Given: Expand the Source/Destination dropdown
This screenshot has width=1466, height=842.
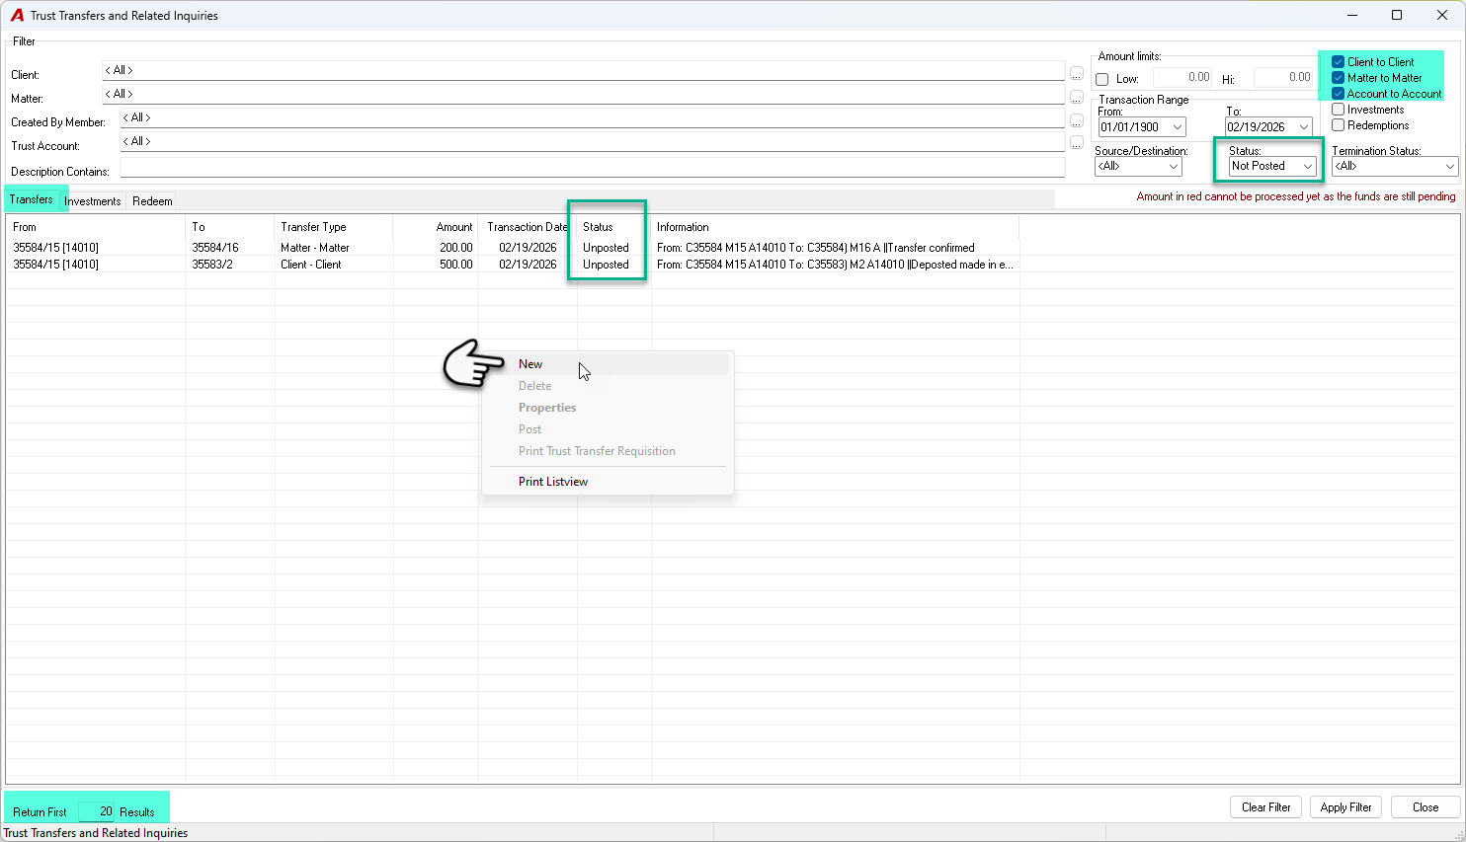Looking at the screenshot, I should pyautogui.click(x=1174, y=167).
